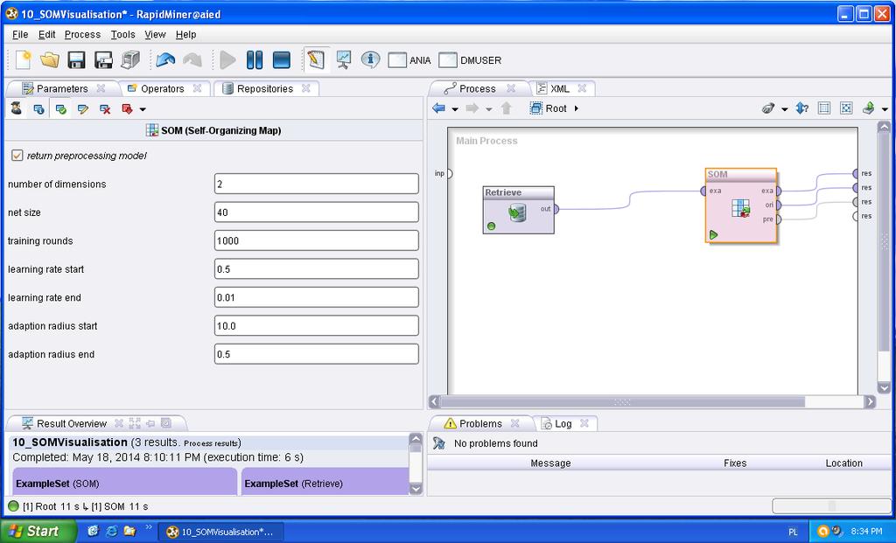The height and width of the screenshot is (543, 896).
Task: Open ExampleSet (SOM) result
Action: [x=124, y=483]
